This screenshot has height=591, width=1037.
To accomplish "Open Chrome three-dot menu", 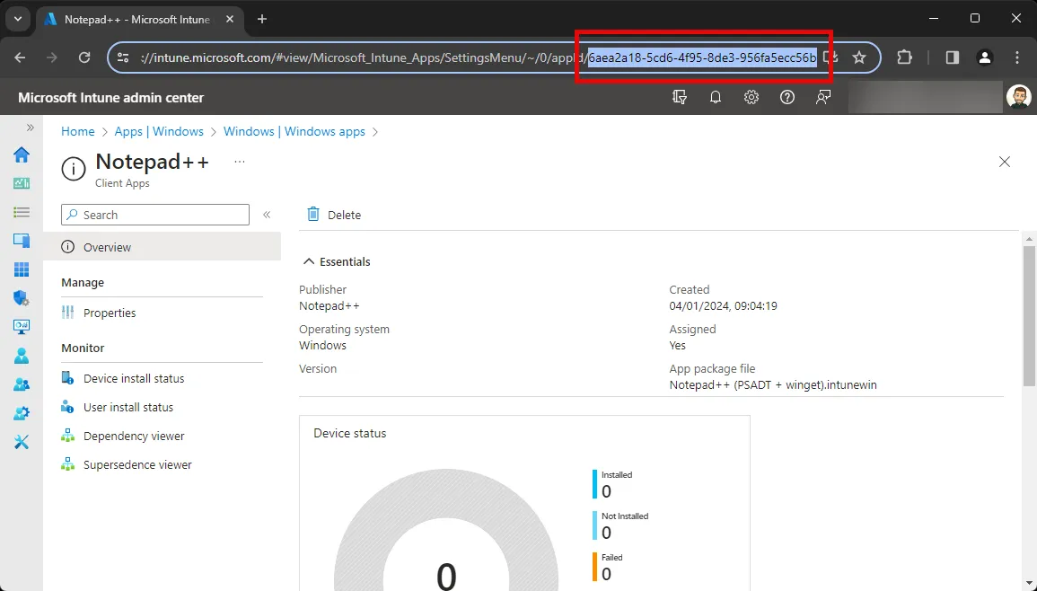I will pos(1017,57).
